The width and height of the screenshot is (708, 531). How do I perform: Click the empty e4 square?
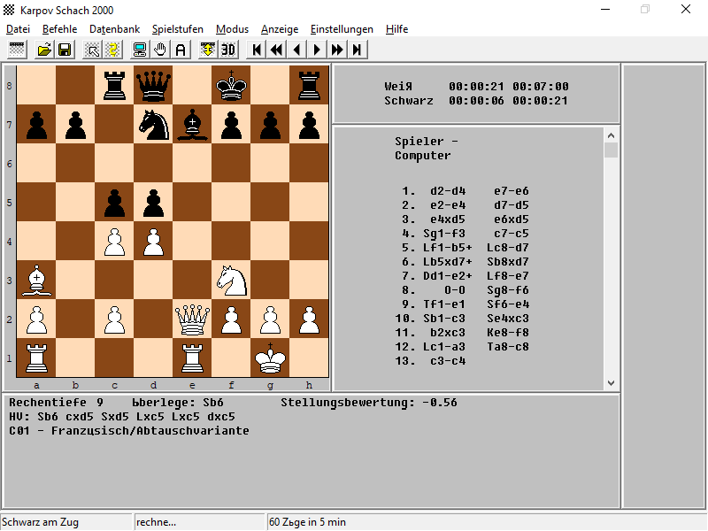(192, 241)
